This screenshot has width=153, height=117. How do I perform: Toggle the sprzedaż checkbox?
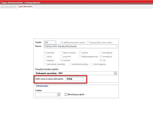coord(45,53)
